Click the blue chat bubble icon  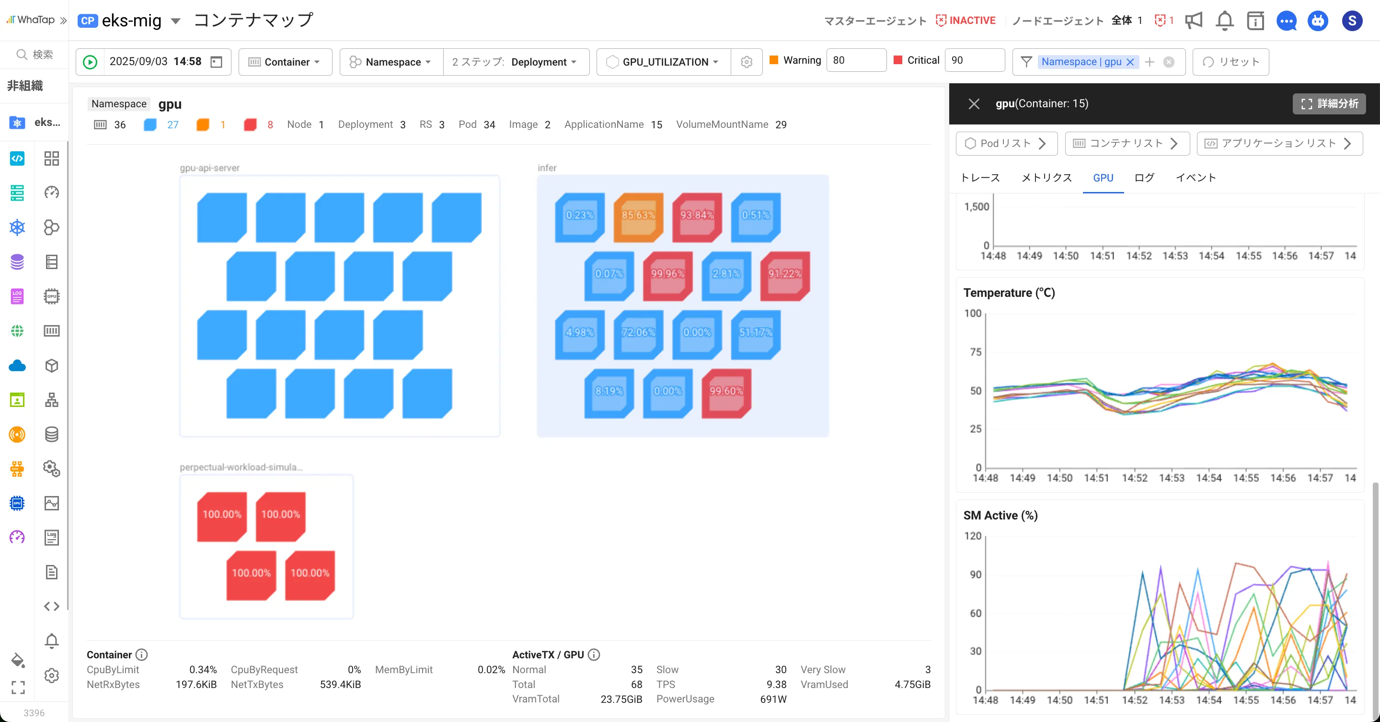tap(1286, 21)
